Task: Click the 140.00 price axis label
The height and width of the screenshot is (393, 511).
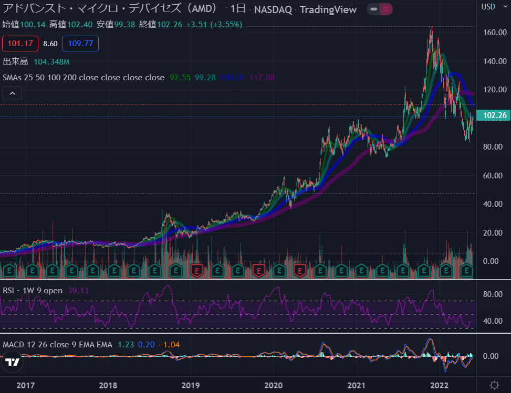Action: (495, 61)
